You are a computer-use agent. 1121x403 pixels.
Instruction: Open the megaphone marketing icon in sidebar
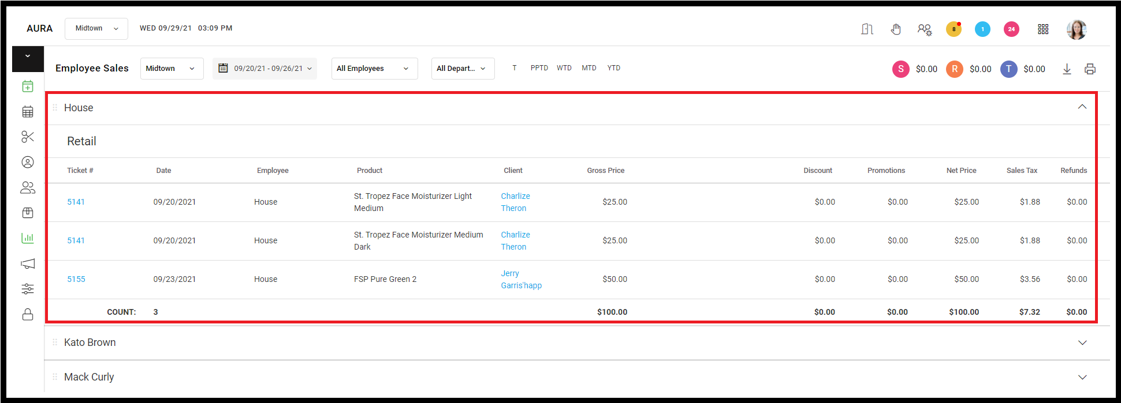point(28,263)
